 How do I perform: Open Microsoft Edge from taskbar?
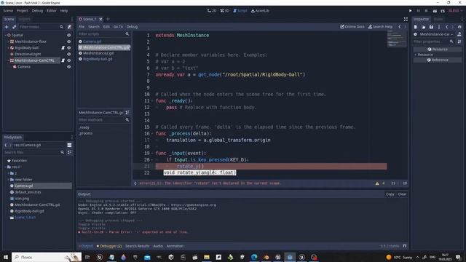(254, 257)
